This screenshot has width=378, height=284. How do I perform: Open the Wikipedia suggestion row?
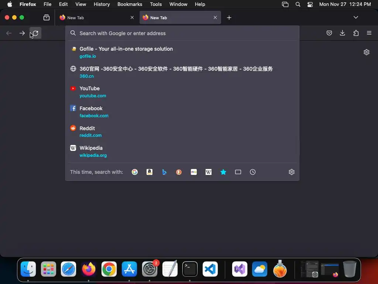tap(182, 151)
